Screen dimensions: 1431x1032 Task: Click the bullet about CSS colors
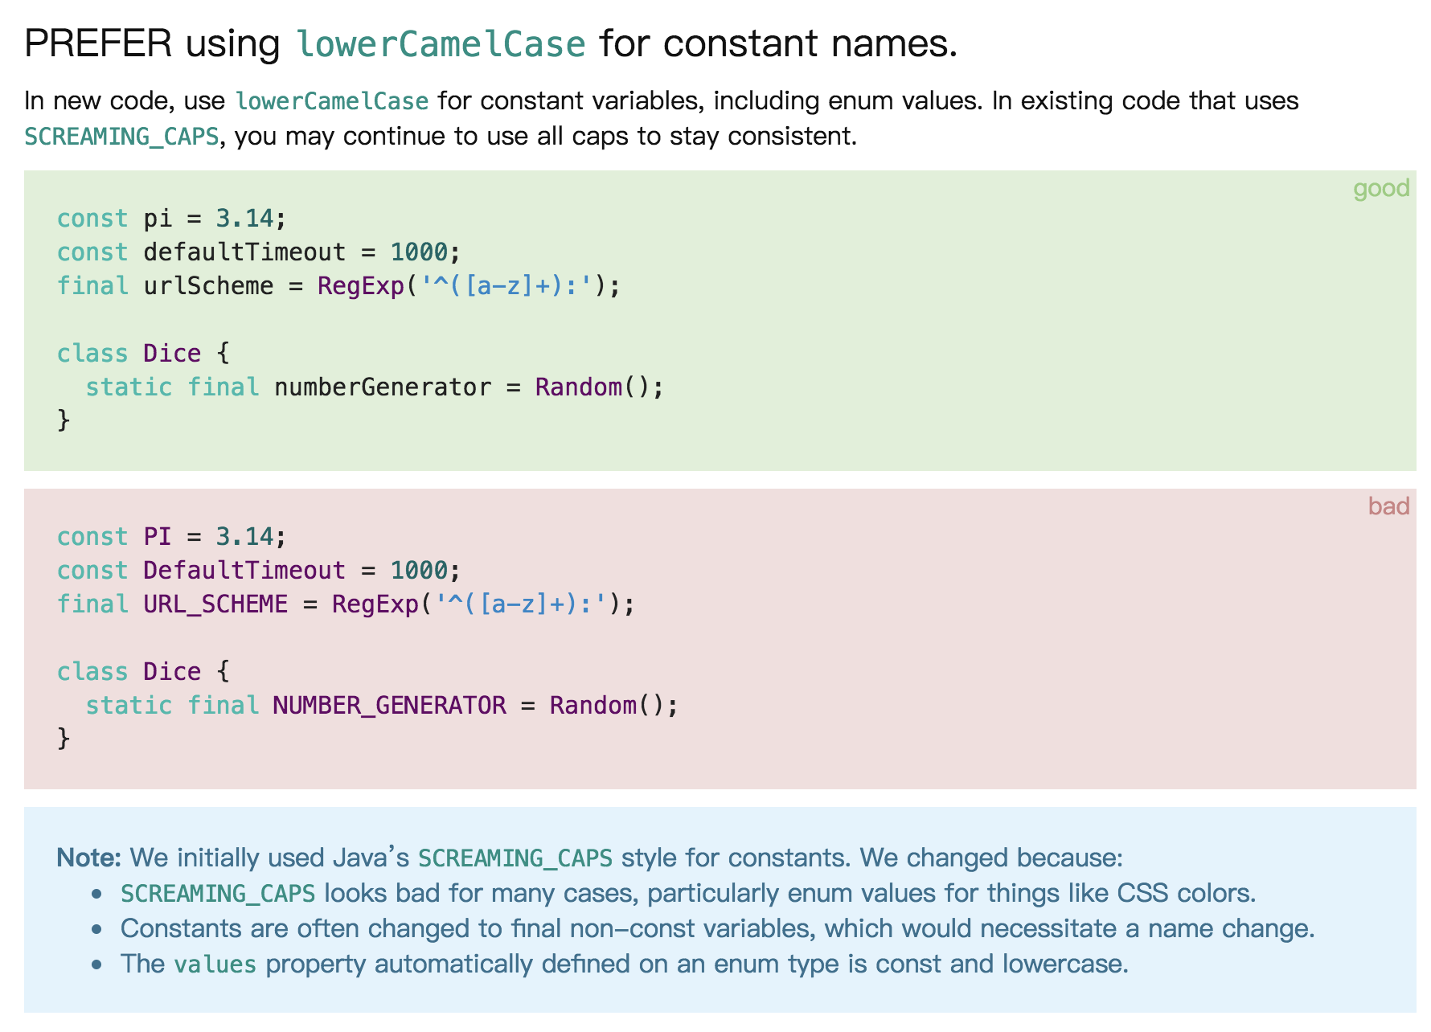pos(688,894)
